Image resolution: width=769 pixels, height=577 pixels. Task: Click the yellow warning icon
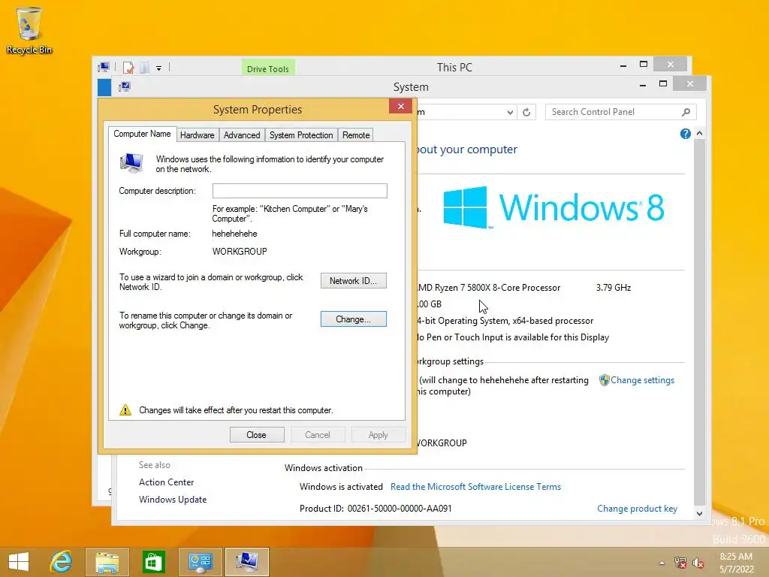click(125, 410)
